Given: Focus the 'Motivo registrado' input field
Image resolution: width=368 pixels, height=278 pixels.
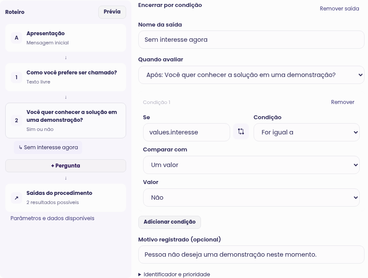Looking at the screenshot, I should pos(251,255).
